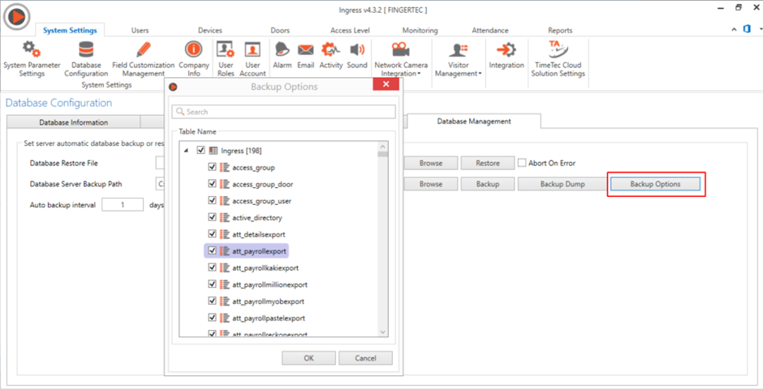Open Field Customization Management
This screenshot has width=763, height=389.
click(143, 60)
